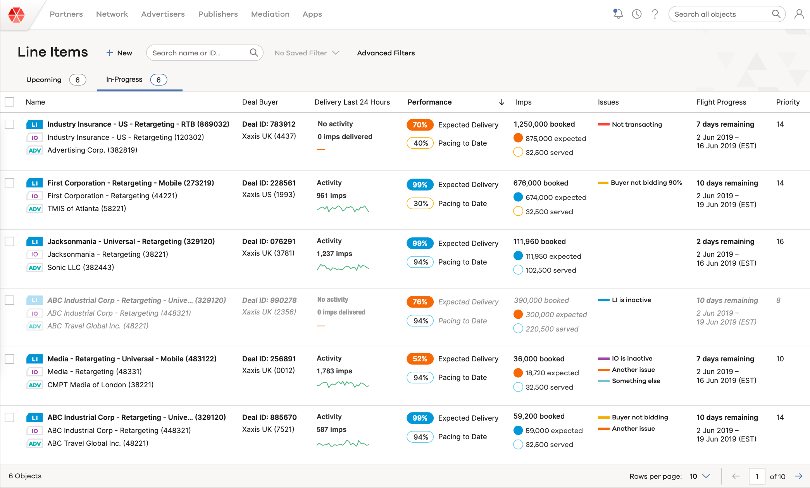This screenshot has width=810, height=488.
Task: Select Industry Insurance line item checkbox
Action: click(9, 124)
